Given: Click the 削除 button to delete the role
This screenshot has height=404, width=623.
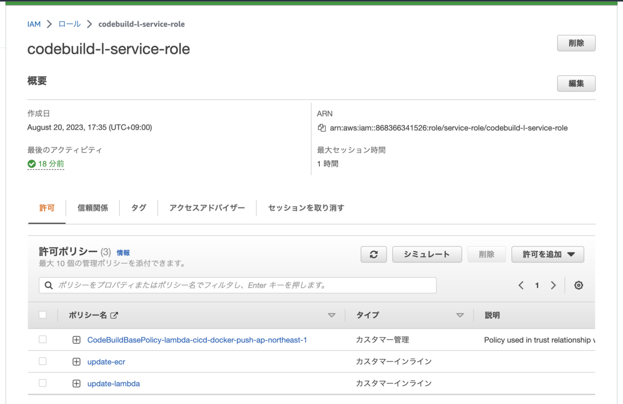Looking at the screenshot, I should pos(576,43).
